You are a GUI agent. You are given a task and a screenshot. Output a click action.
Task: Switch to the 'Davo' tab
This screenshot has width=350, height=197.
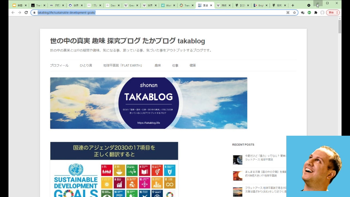click(113, 5)
